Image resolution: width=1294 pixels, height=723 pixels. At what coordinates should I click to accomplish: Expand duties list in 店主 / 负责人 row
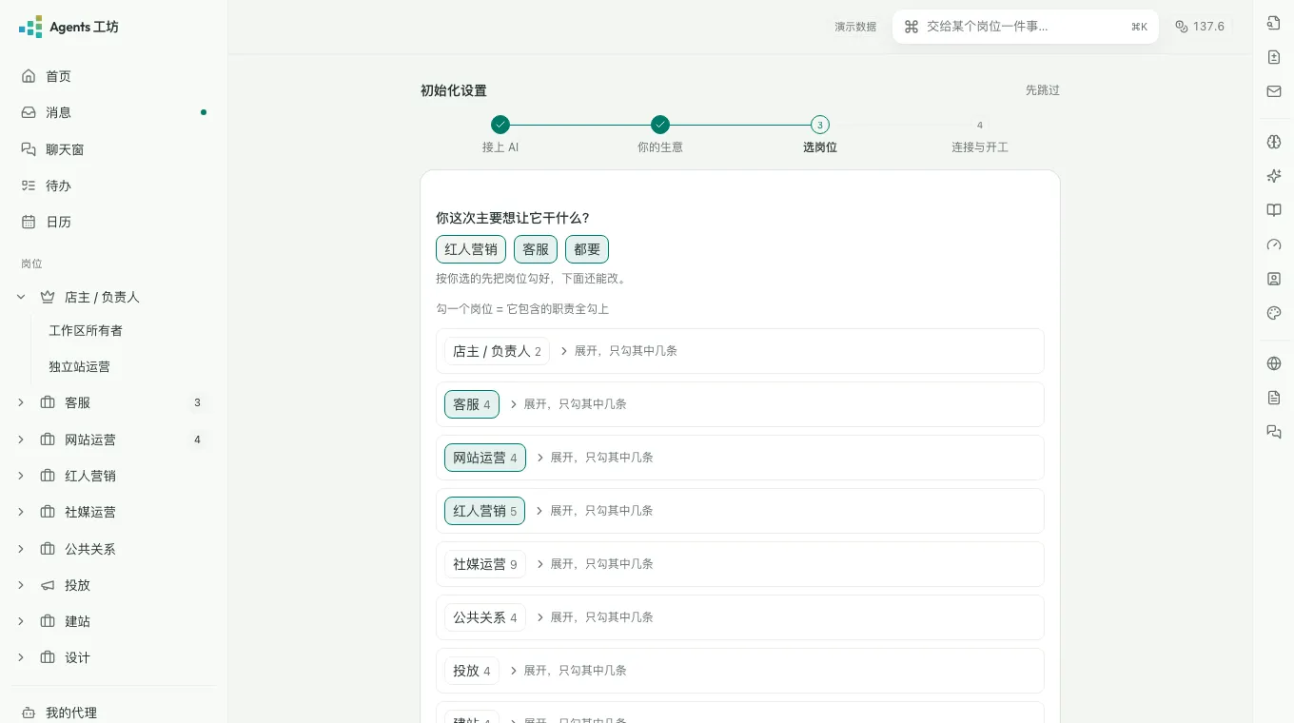click(x=618, y=351)
